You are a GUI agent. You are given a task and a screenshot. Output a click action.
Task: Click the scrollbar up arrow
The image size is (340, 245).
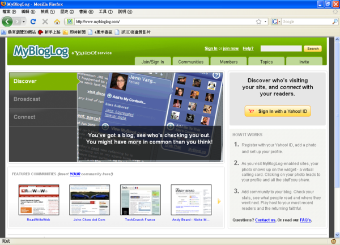(x=337, y=40)
